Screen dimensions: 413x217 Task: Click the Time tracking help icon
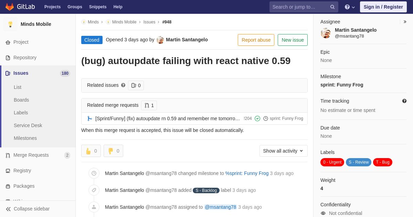click(x=404, y=101)
